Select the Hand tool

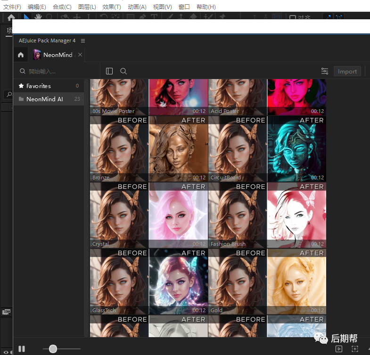(38, 16)
